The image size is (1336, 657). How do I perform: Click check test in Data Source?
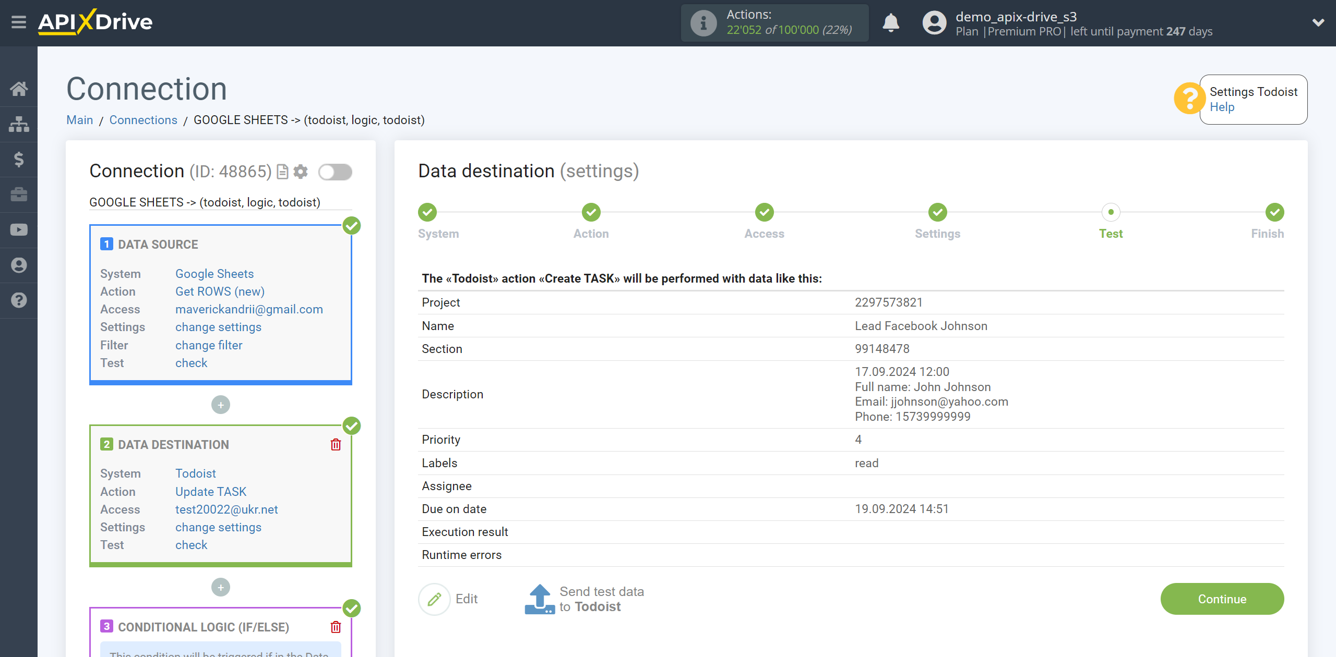click(x=191, y=363)
